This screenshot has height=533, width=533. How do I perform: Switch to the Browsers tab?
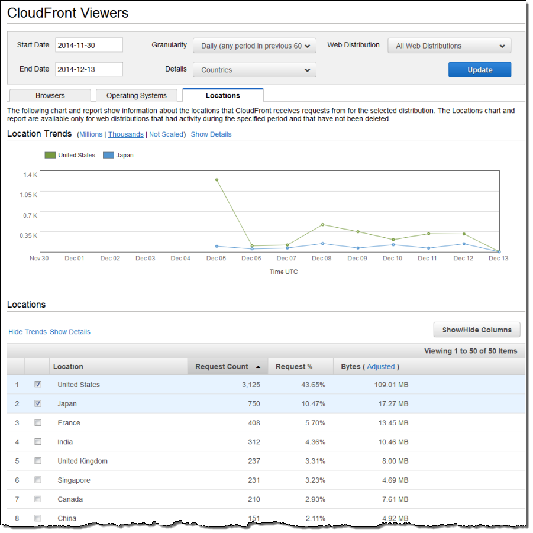click(x=50, y=95)
